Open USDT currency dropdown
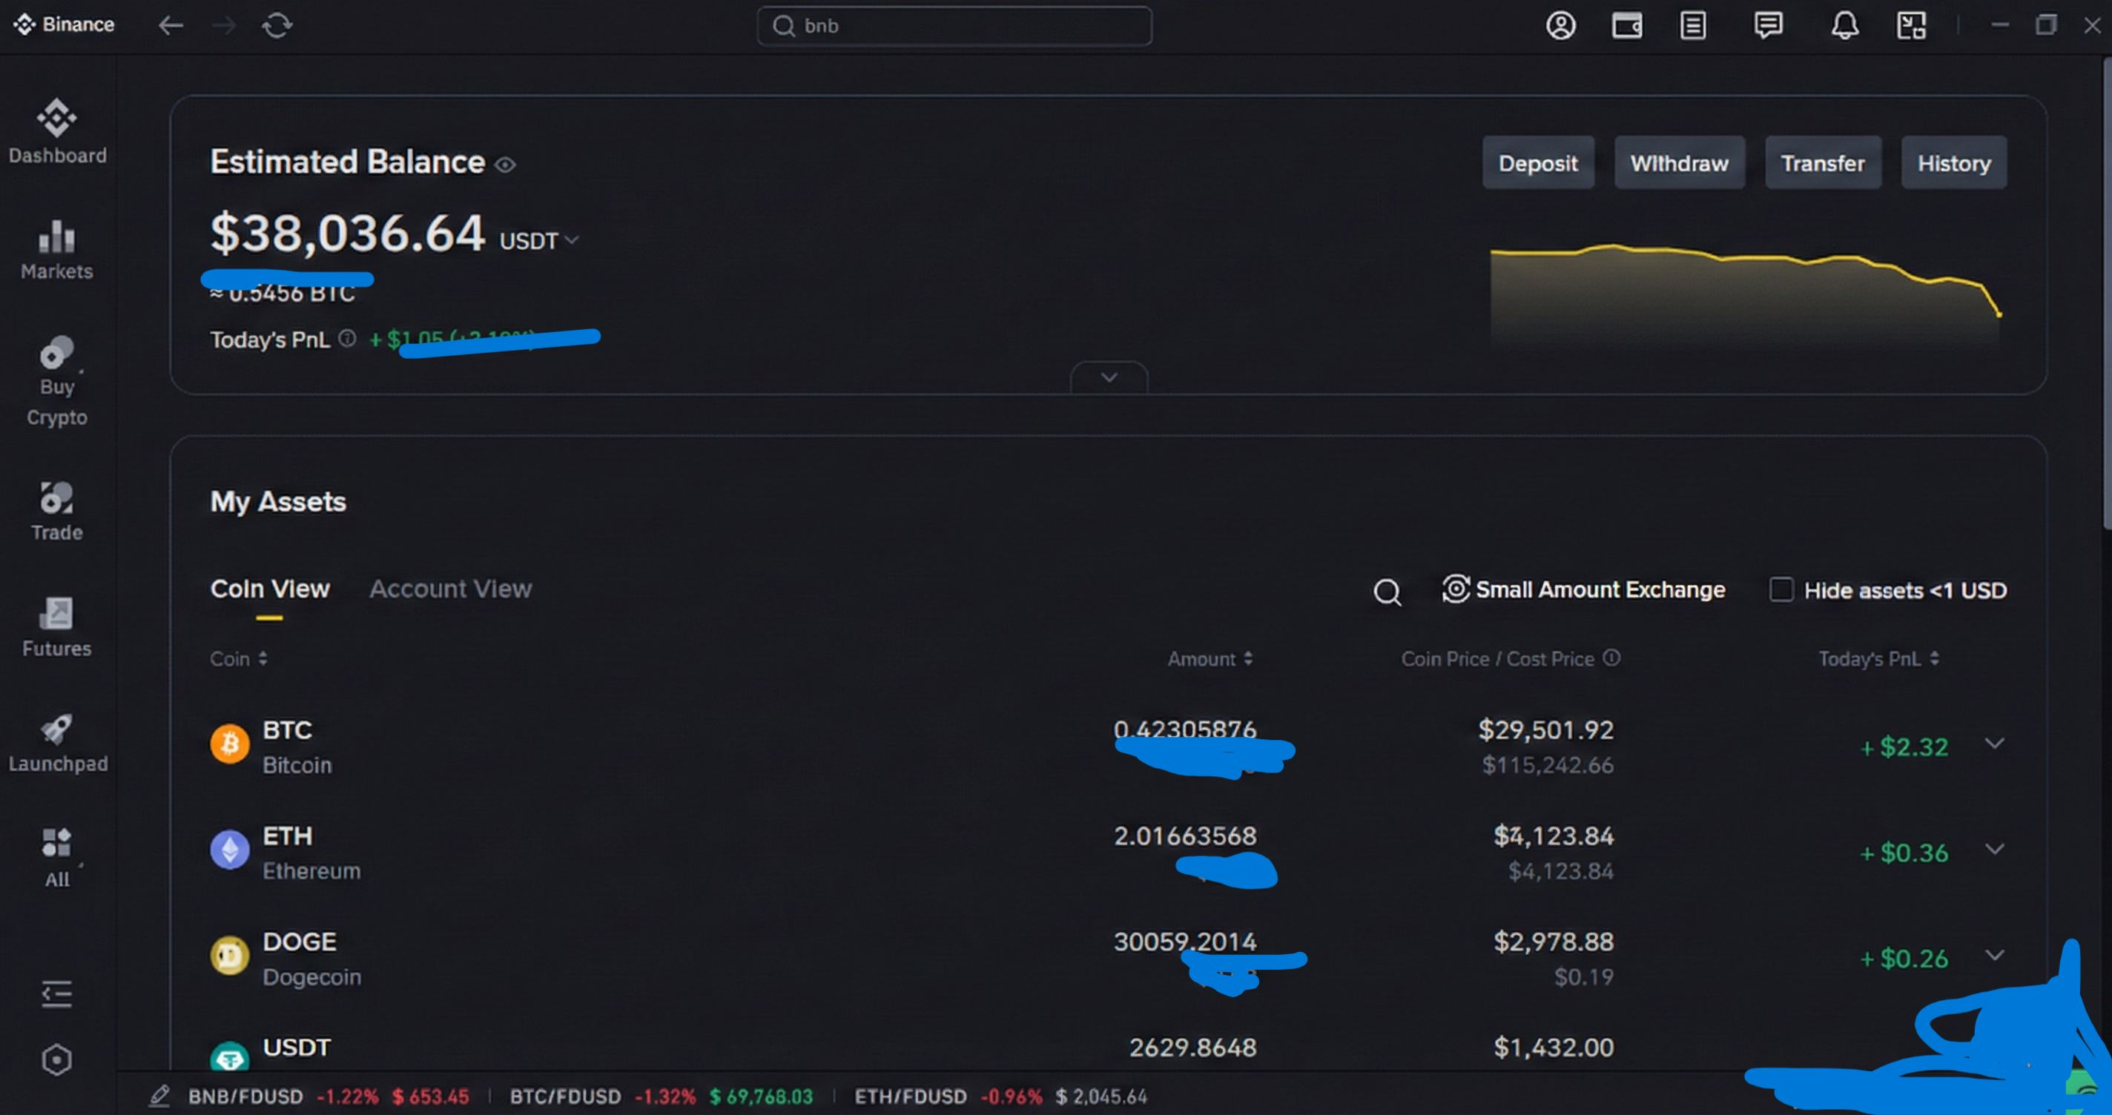 pos(538,241)
